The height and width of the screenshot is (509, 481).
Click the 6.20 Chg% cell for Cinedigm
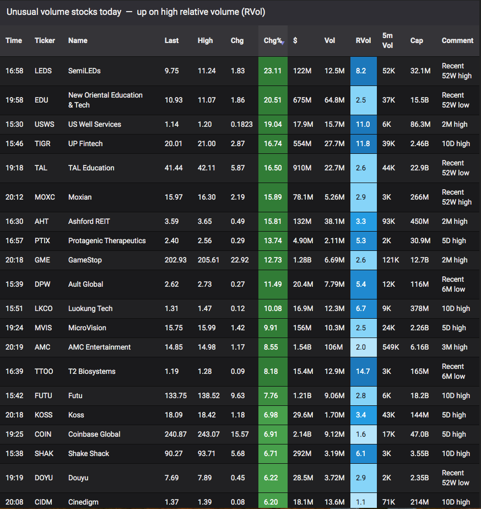pos(273,502)
